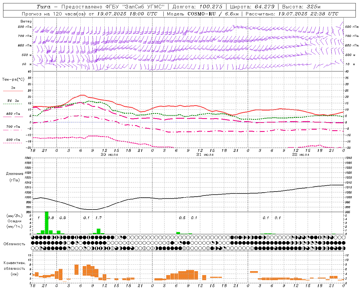Click the precipitation value "0.5"

(x=182, y=218)
